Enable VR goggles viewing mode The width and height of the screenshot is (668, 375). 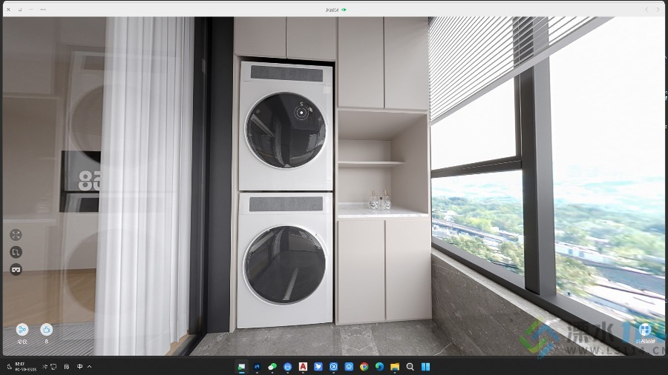(x=16, y=269)
